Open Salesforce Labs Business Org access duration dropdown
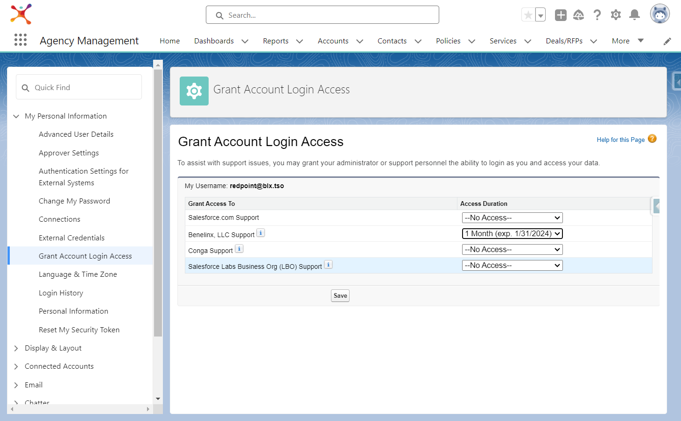 tap(512, 265)
